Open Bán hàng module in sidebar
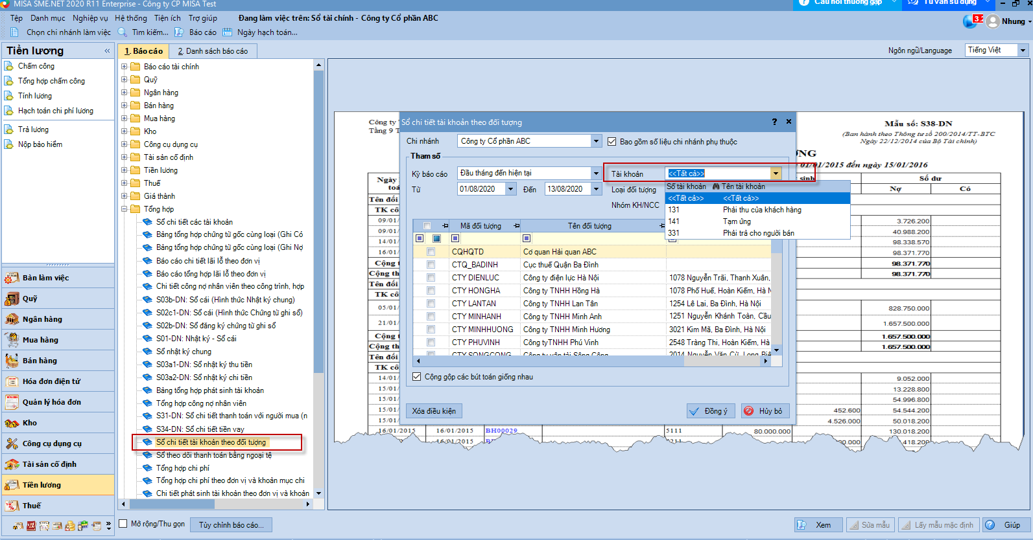The height and width of the screenshot is (540, 1033). click(x=58, y=361)
